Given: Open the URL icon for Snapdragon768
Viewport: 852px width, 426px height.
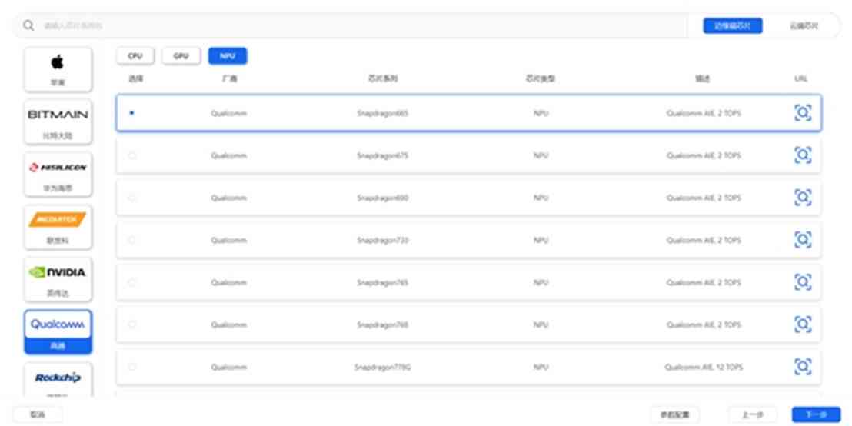Looking at the screenshot, I should (803, 324).
